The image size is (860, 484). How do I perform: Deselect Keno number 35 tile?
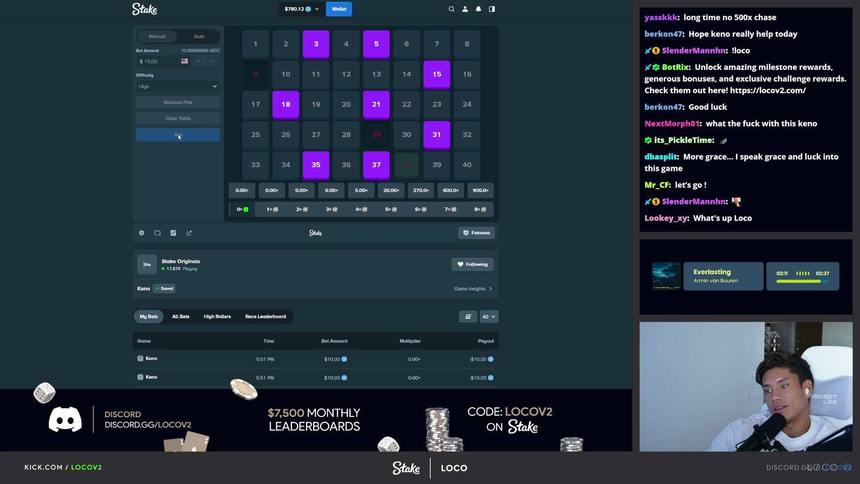point(316,165)
